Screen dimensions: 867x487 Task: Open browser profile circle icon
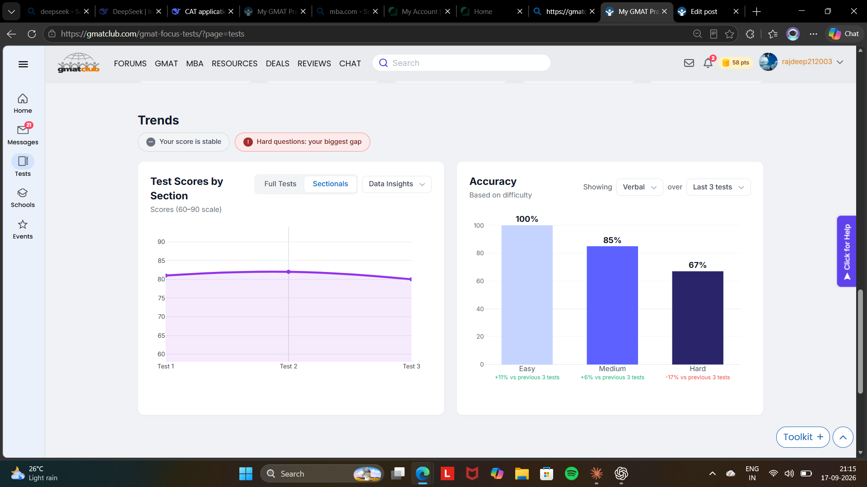point(793,34)
